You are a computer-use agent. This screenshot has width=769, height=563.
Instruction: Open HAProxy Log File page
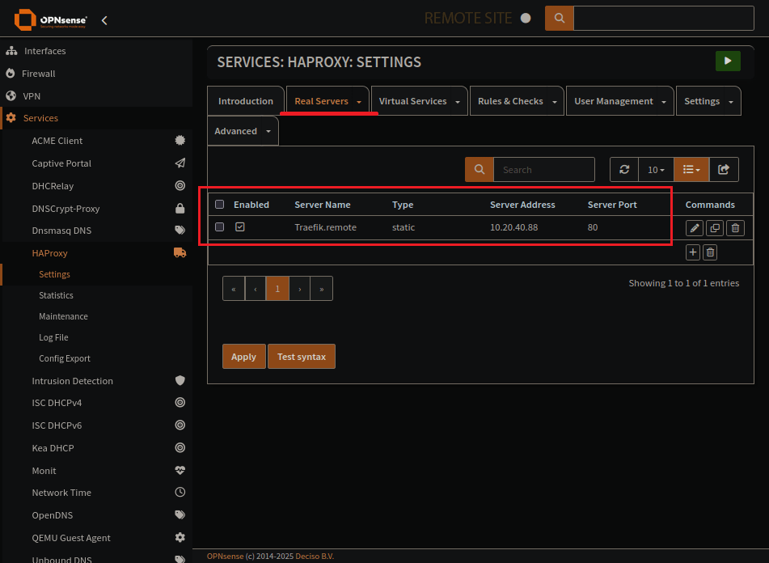click(53, 337)
